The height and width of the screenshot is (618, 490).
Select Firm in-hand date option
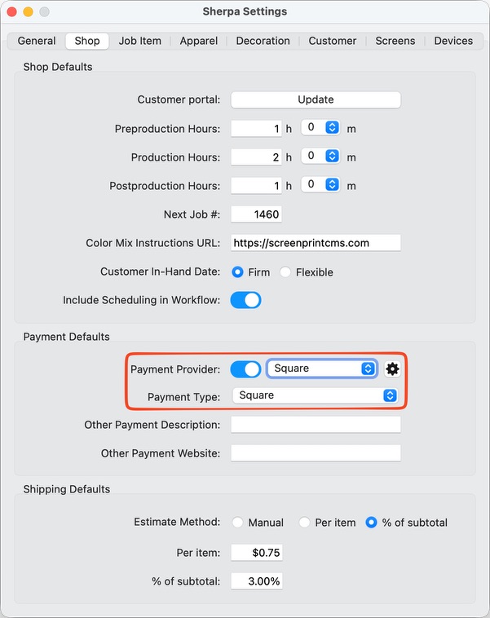point(238,272)
